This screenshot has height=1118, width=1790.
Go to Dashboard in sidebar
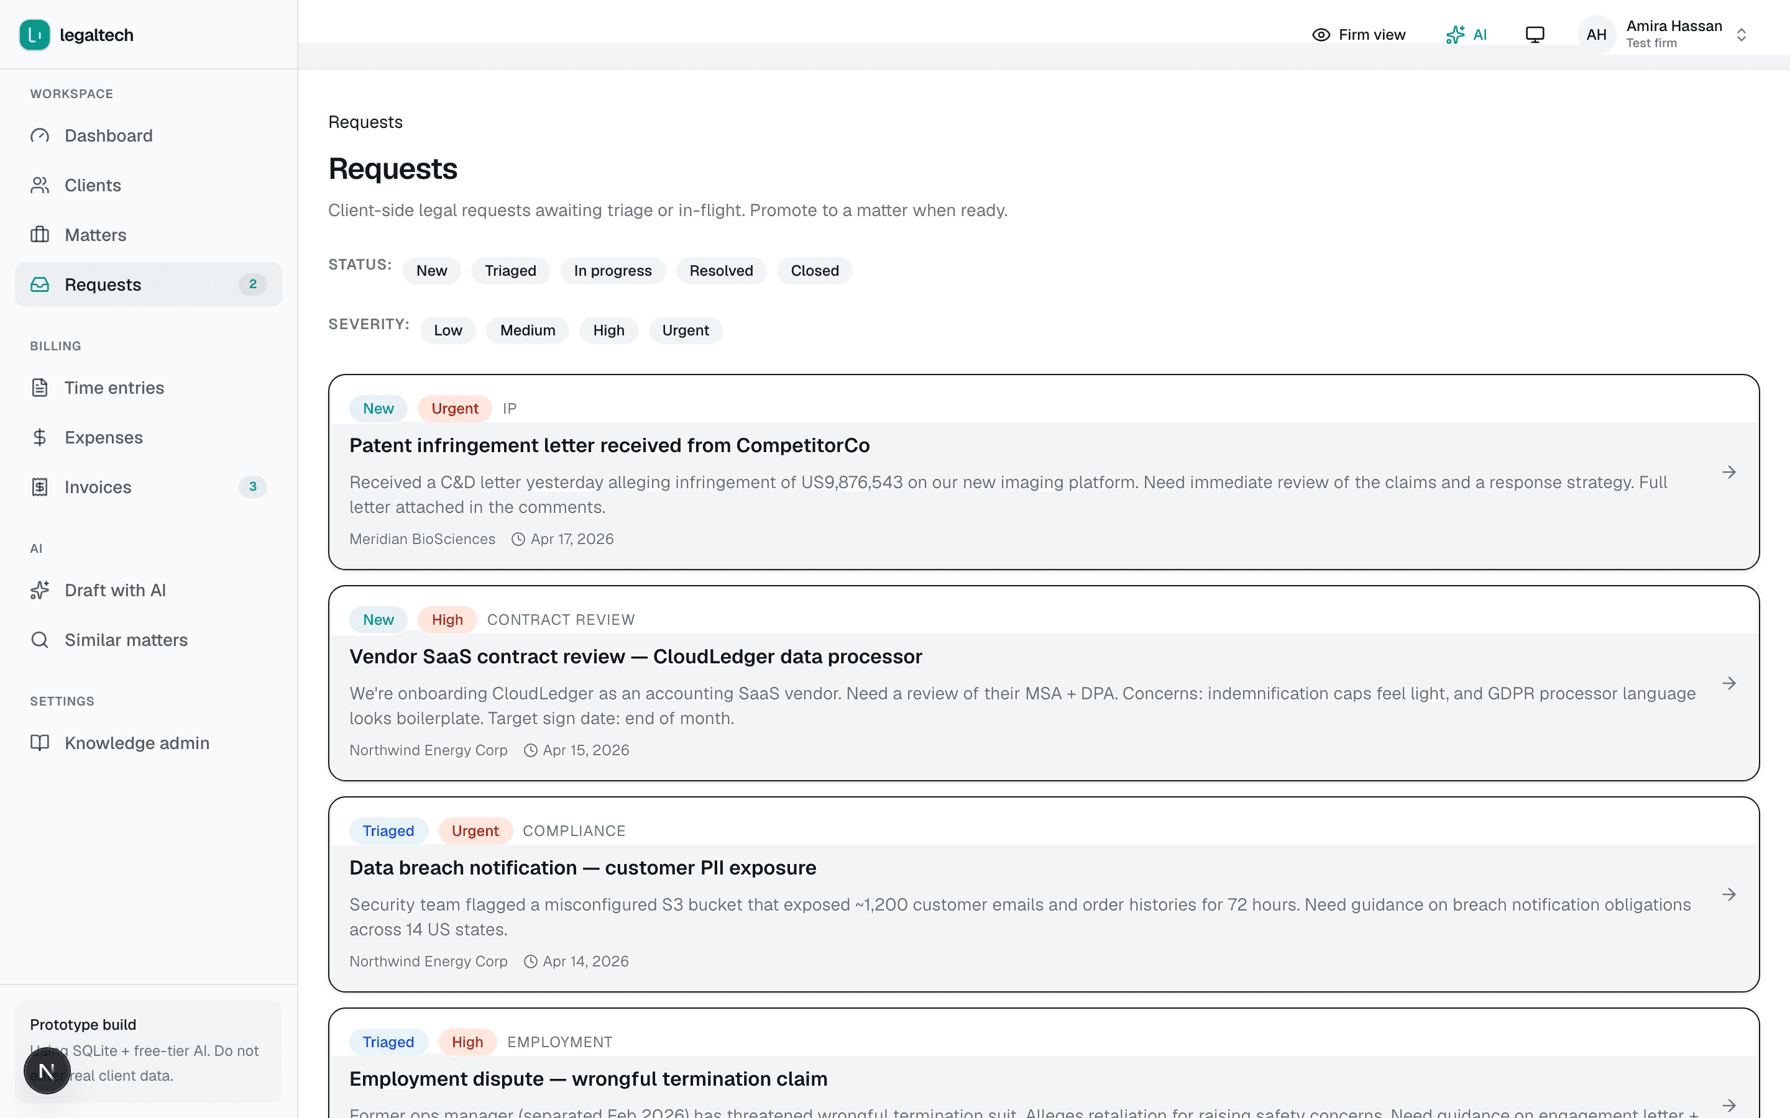(149, 135)
